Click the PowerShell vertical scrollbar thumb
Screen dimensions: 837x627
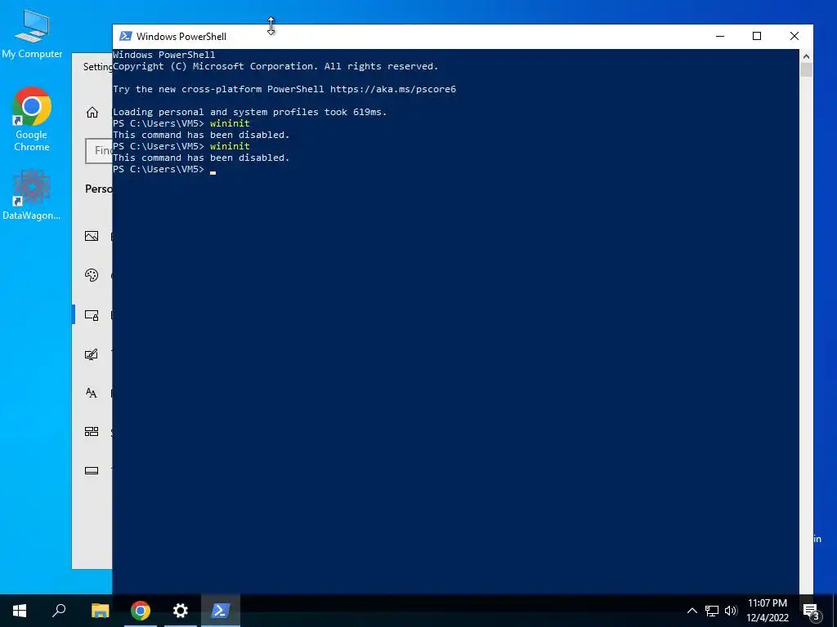tap(806, 70)
